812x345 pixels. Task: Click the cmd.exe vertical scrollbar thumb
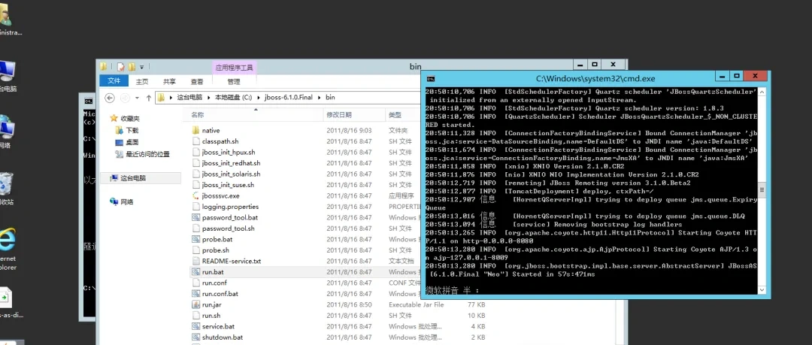tap(761, 189)
